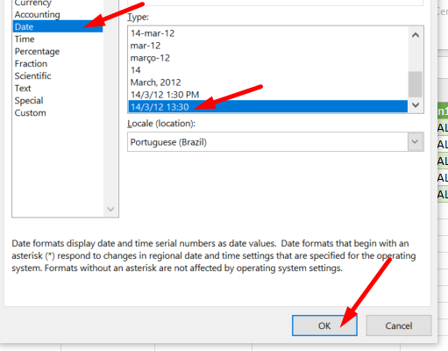448x351 pixels.
Task: Click the Type list scrollbar thumb
Action: pos(416,84)
